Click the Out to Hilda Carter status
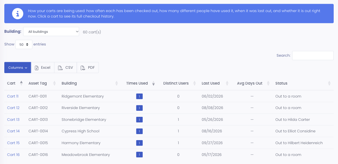338x164 pixels. click(293, 120)
